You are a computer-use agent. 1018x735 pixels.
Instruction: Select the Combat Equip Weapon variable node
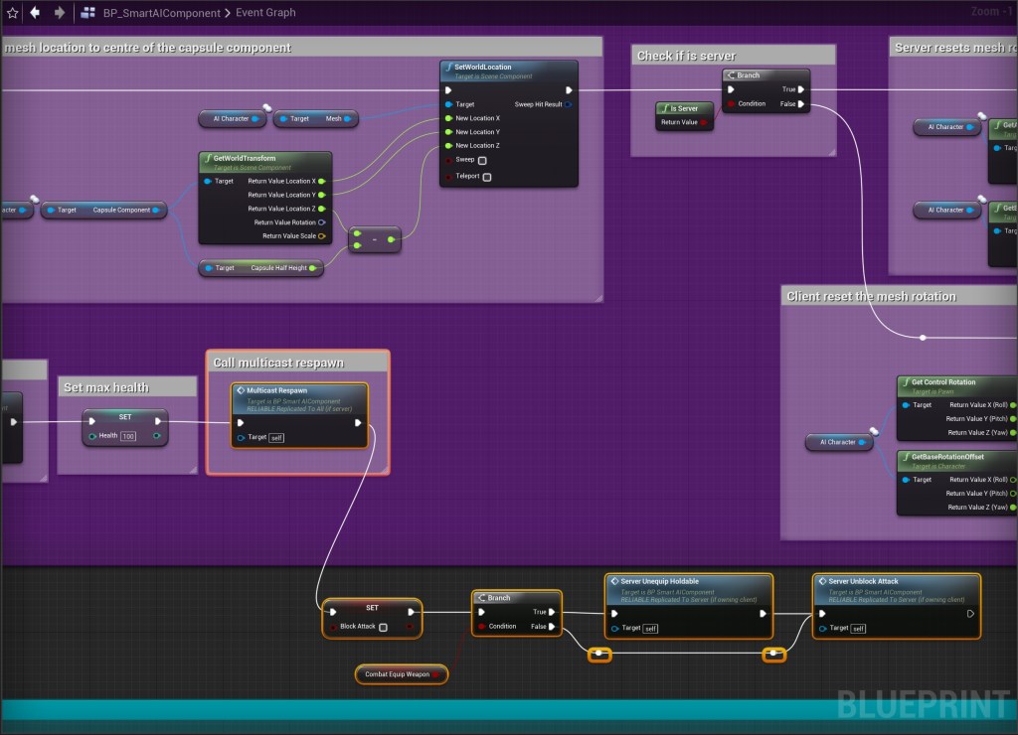coord(402,675)
